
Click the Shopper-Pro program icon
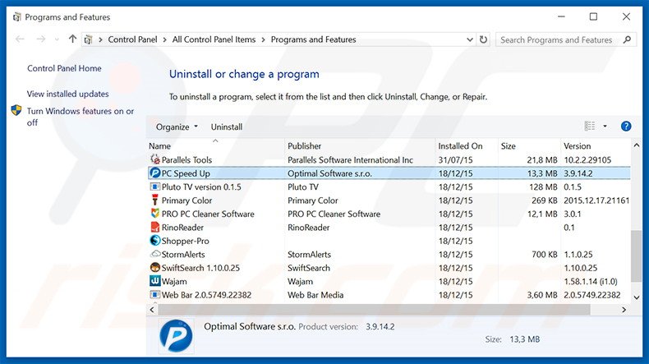[x=154, y=240]
